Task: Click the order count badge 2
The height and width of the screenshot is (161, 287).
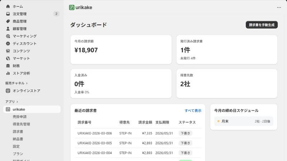Action: coord(56,14)
